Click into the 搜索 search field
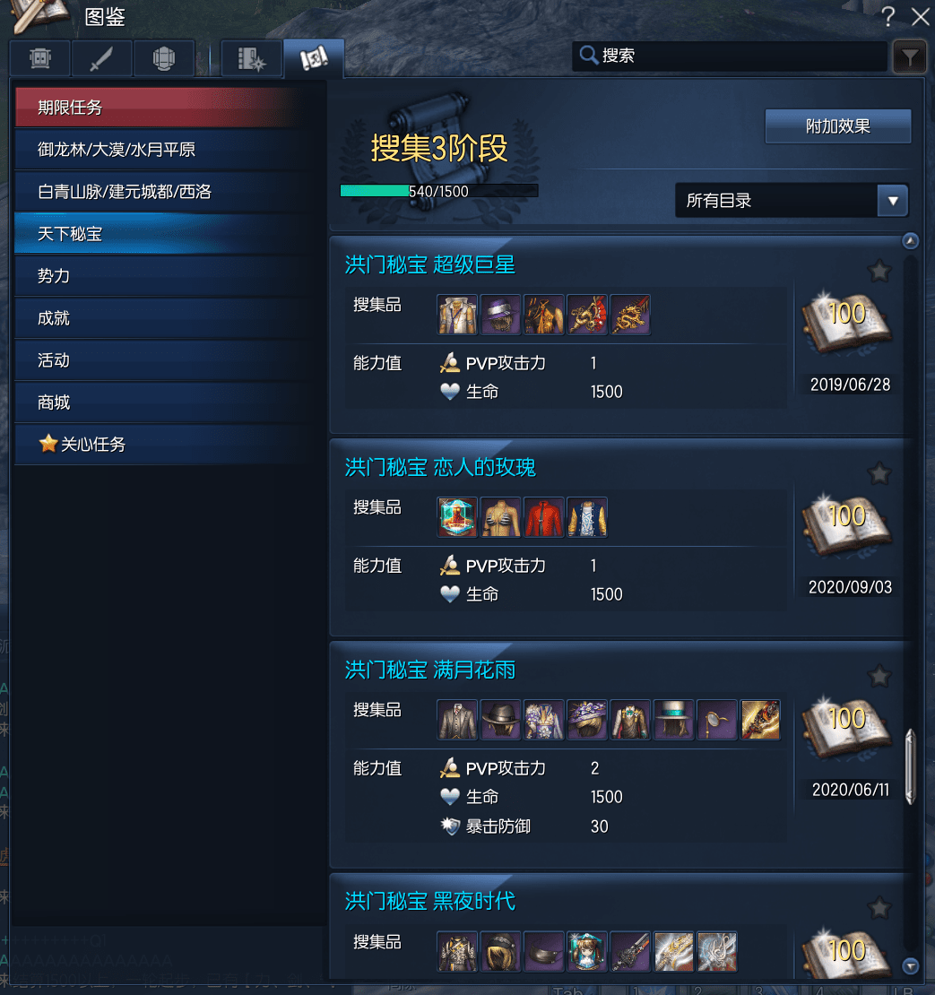The image size is (935, 995). coord(730,56)
